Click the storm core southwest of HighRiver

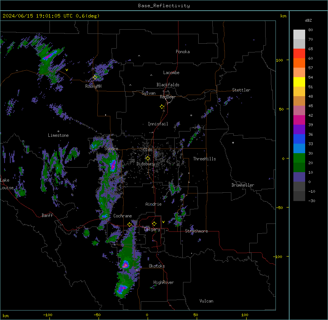coord(121,289)
